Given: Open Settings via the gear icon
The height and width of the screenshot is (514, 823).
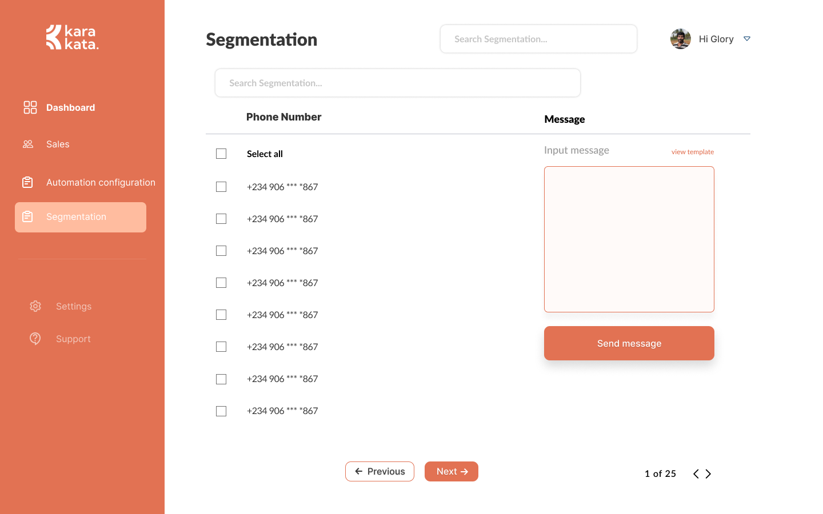Looking at the screenshot, I should pos(35,306).
